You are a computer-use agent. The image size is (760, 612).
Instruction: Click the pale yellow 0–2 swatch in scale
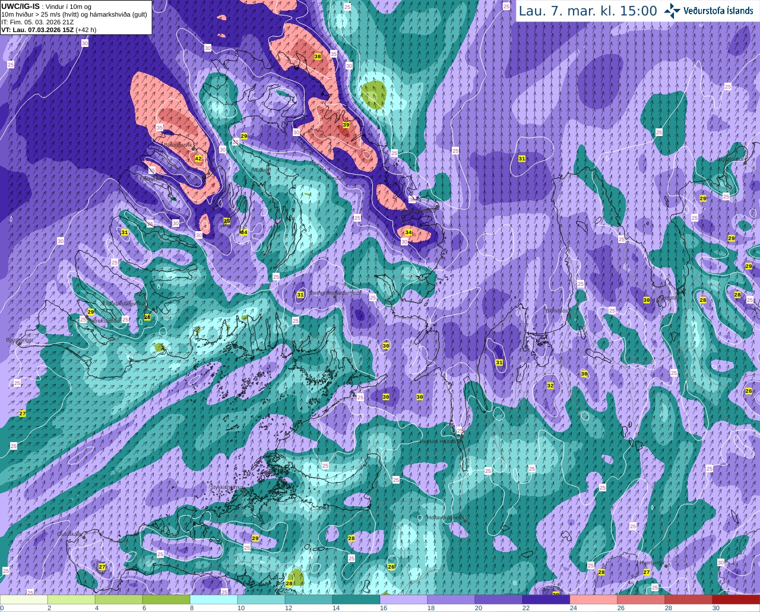click(x=24, y=600)
